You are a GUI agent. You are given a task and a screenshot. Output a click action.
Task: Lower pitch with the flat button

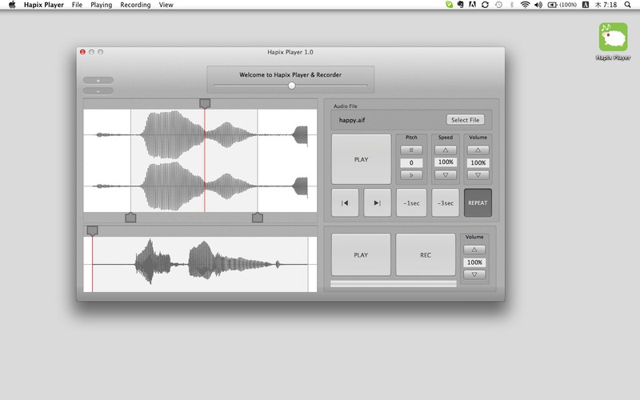click(411, 175)
